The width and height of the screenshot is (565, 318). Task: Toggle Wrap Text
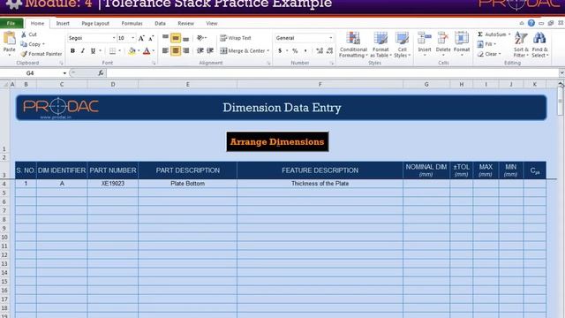coord(236,38)
